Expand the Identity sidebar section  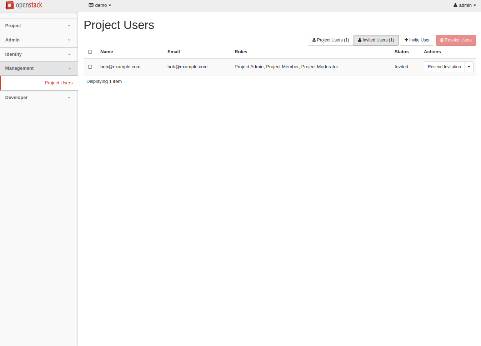pyautogui.click(x=39, y=54)
